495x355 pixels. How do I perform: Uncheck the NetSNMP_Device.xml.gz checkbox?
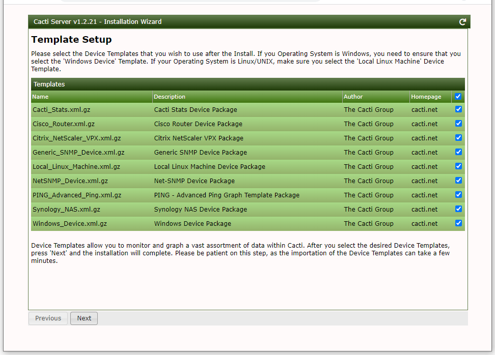coord(458,180)
